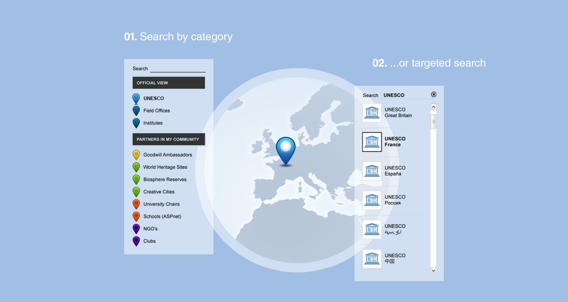The height and width of the screenshot is (302, 568).
Task: Click the category Search input field
Action: [178, 68]
